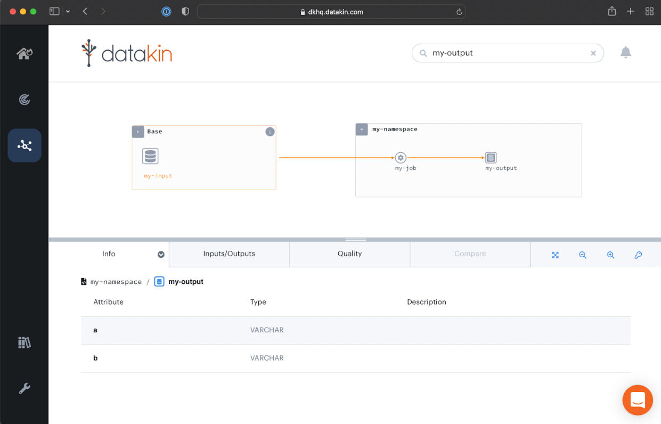Collapse the my-namespace group

tap(361, 129)
